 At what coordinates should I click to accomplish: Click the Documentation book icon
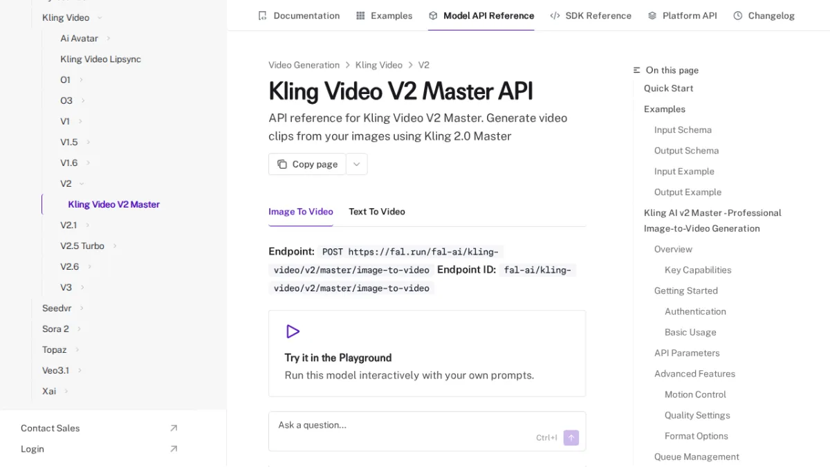262,15
